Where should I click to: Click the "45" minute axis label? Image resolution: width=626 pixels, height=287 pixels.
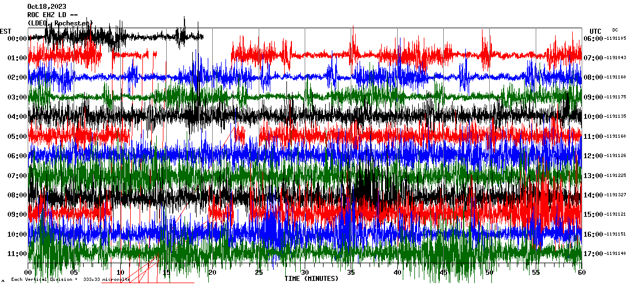pos(443,273)
